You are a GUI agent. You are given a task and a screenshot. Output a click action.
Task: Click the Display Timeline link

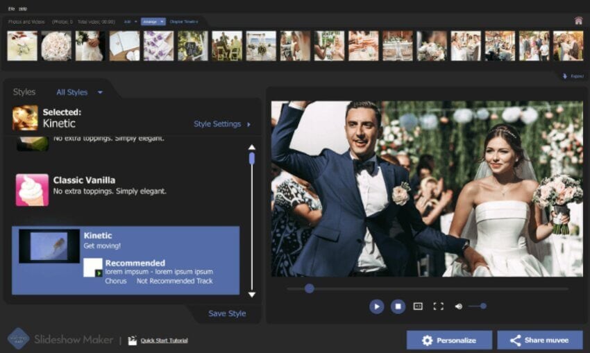click(x=184, y=21)
